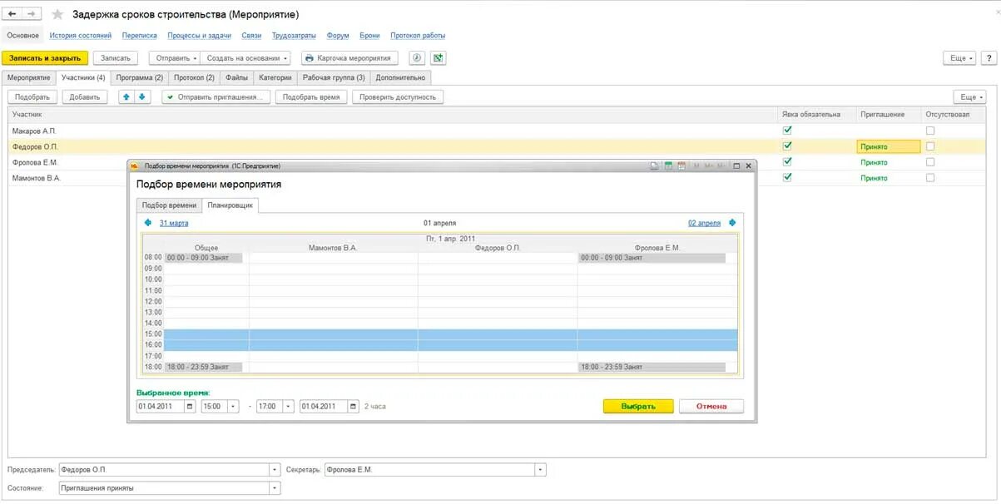
Task: Mark Федоров О.П. as Отсутствовал
Action: 930,146
